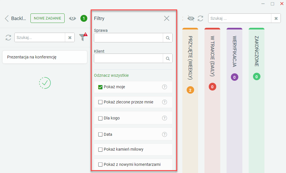Screen dimensions: 286x173
Task: Click into the Sprawa input field
Action: tap(128, 38)
